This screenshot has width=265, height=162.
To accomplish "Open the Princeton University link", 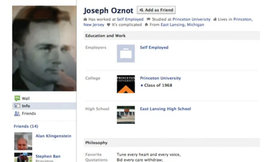I will (x=160, y=78).
